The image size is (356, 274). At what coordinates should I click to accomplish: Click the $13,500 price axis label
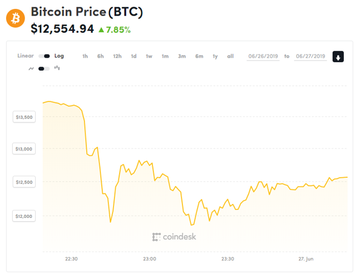coord(24,117)
